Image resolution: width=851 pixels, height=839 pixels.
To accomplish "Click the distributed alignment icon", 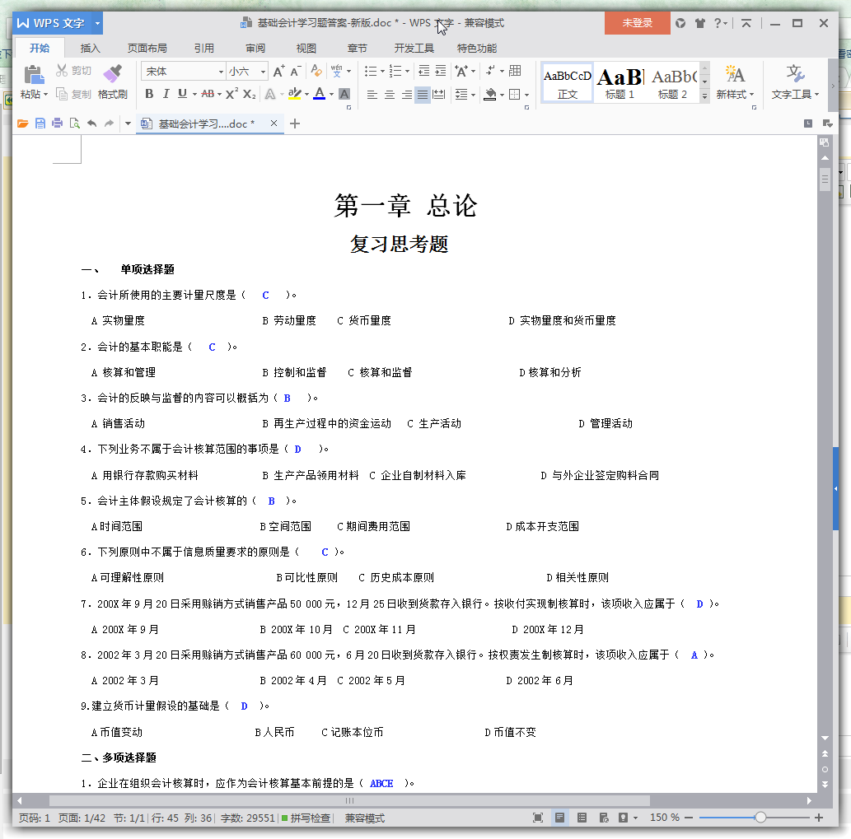I will pos(439,95).
